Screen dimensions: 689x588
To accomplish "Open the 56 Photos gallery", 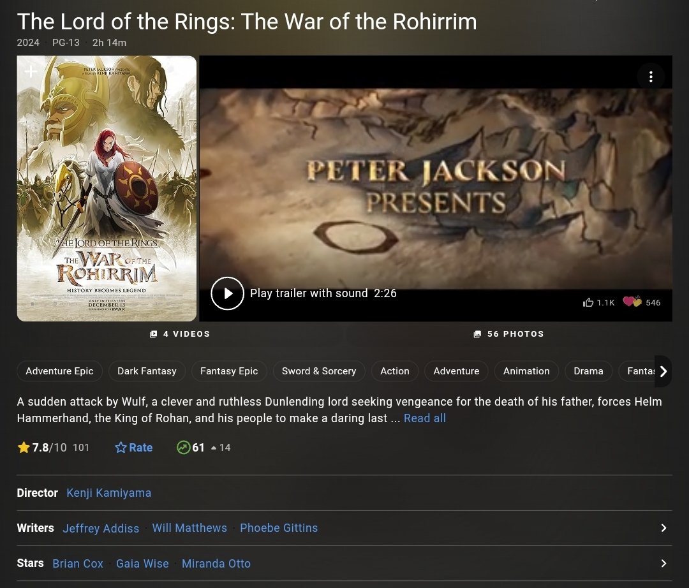I will point(508,334).
